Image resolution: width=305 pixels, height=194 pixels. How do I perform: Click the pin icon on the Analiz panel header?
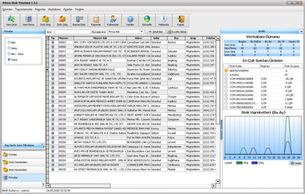(x=301, y=31)
